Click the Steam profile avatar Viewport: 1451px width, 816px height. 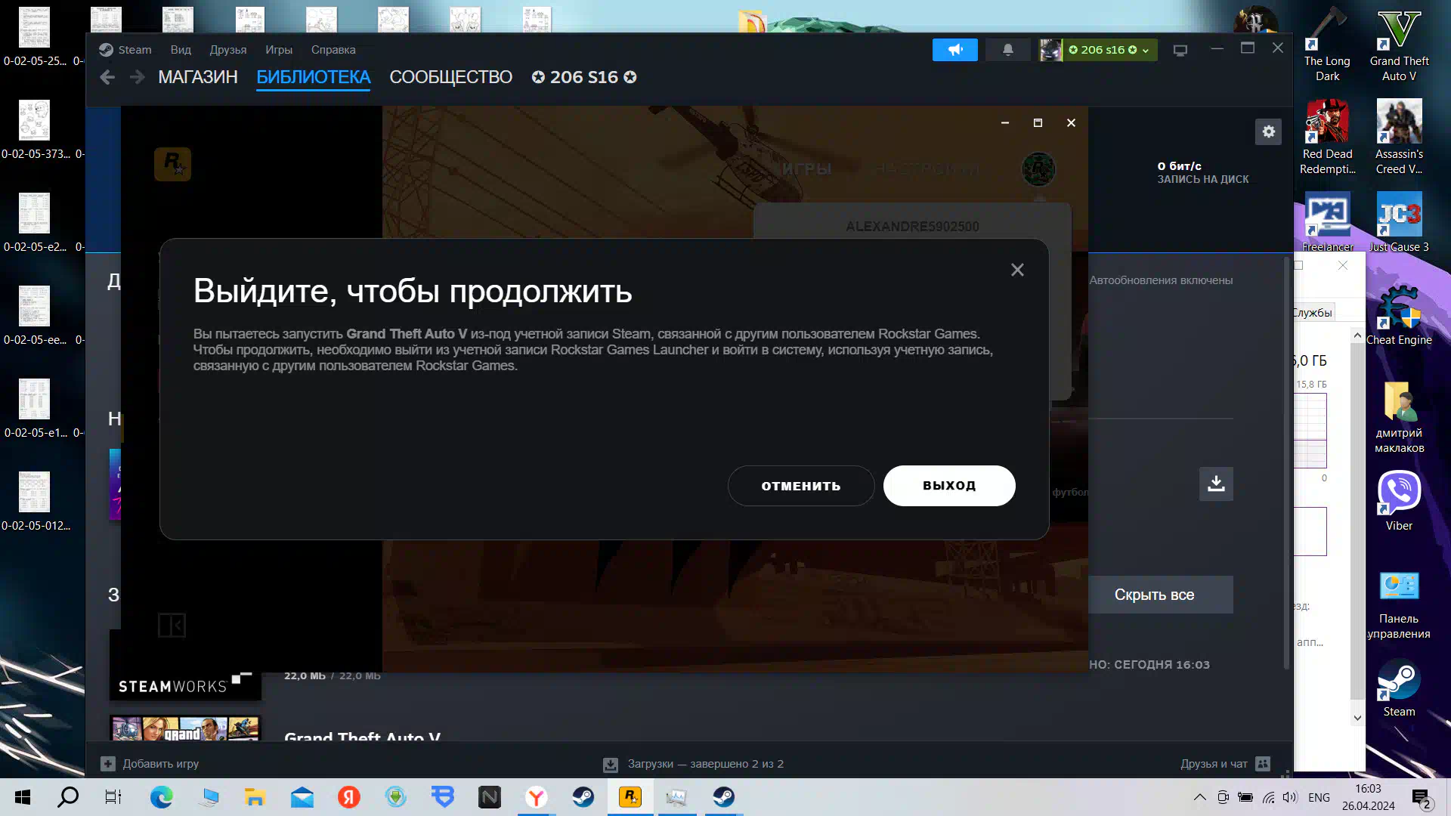point(1050,50)
